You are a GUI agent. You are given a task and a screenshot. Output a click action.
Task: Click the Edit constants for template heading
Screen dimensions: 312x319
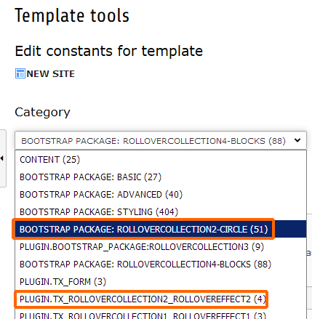tap(109, 51)
